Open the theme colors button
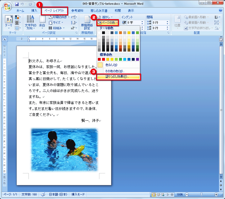Viewport: 225px width, 199px height. 18,17
